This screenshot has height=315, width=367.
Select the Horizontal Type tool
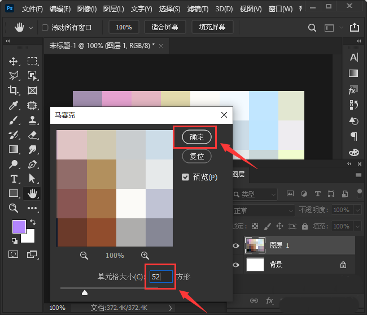14,179
